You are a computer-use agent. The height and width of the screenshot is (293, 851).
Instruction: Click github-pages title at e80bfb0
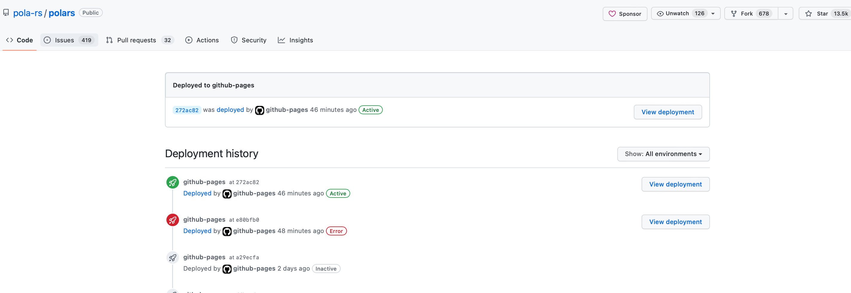click(204, 219)
